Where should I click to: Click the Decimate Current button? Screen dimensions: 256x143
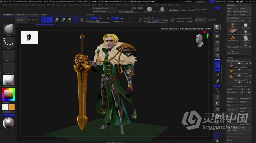tap(104, 12)
